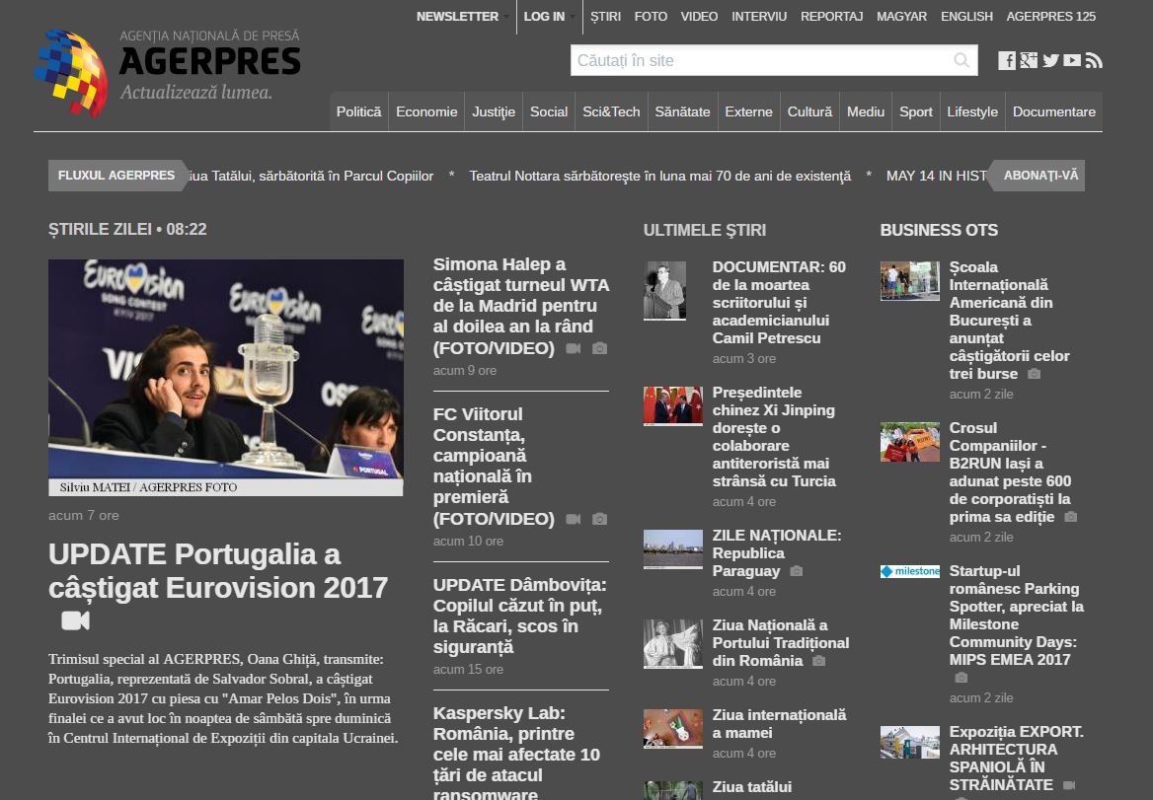Click photo icon beside FC Viitorul article
Image resolution: width=1153 pixels, height=800 pixels.
600,520
